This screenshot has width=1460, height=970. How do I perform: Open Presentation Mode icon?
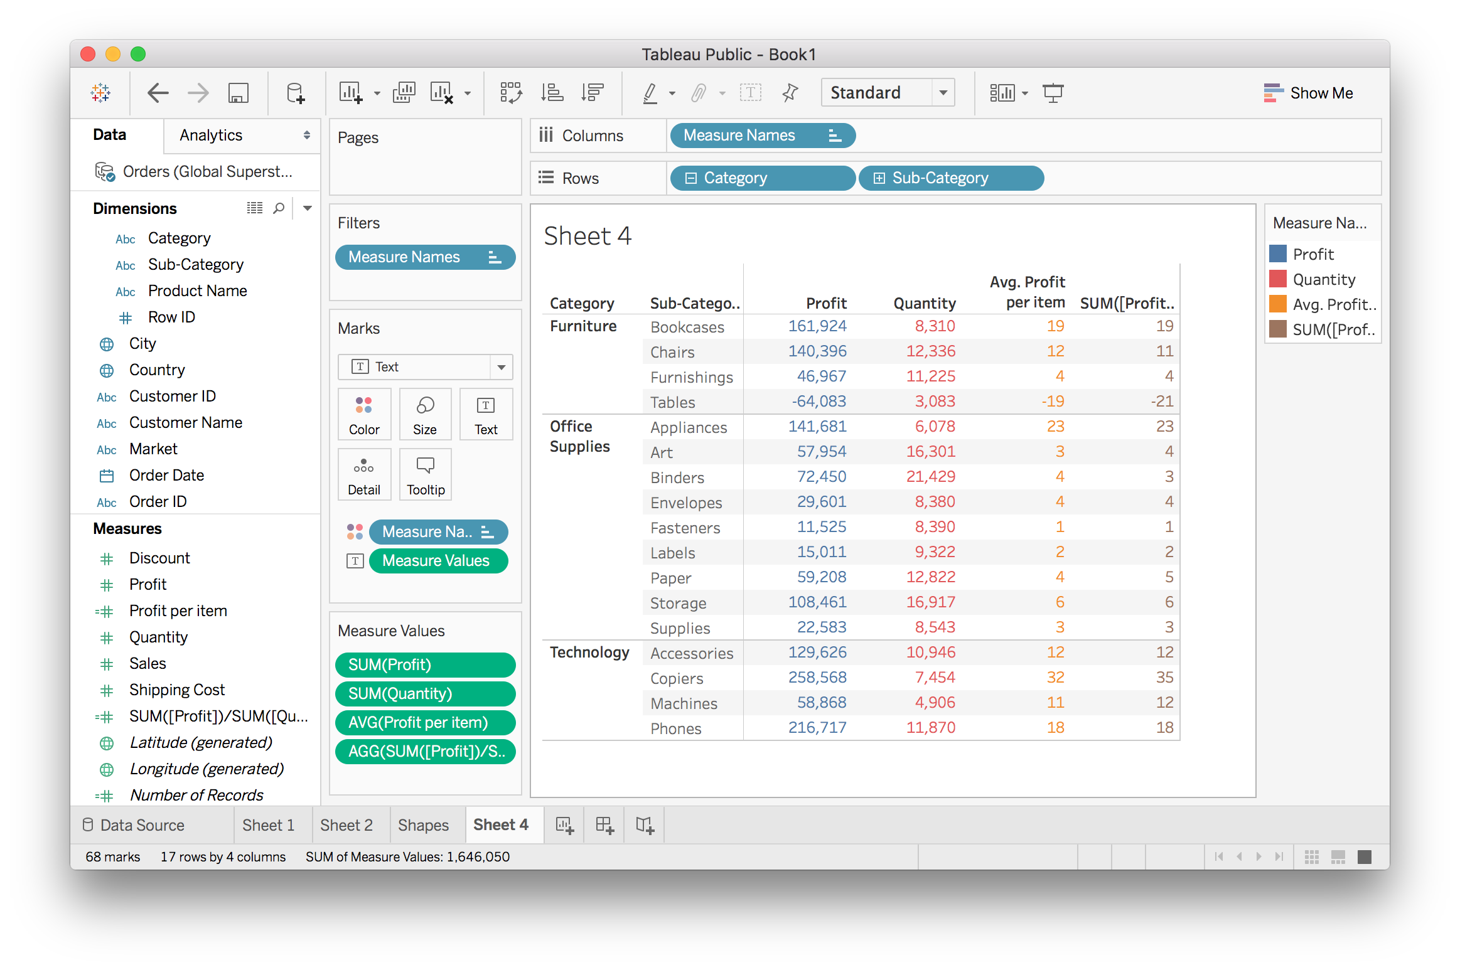click(x=1053, y=93)
